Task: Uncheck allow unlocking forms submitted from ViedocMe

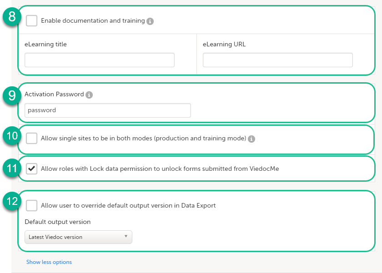Action: (x=31, y=168)
